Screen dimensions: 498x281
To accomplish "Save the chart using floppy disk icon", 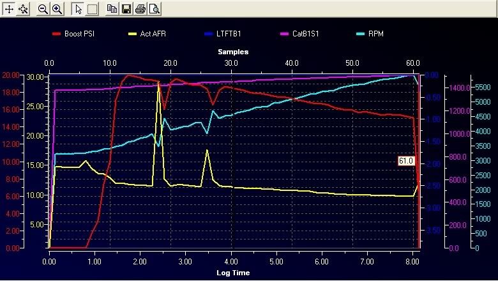I will tap(126, 9).
